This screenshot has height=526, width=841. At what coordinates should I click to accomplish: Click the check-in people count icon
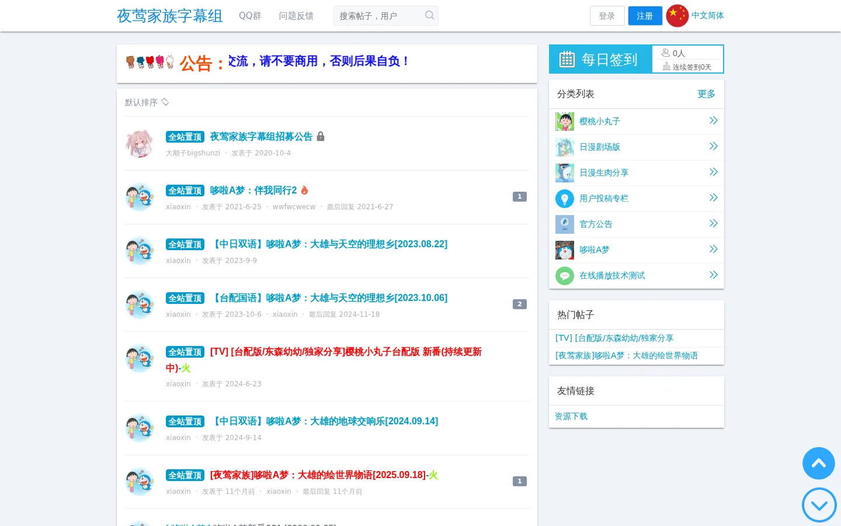click(665, 53)
